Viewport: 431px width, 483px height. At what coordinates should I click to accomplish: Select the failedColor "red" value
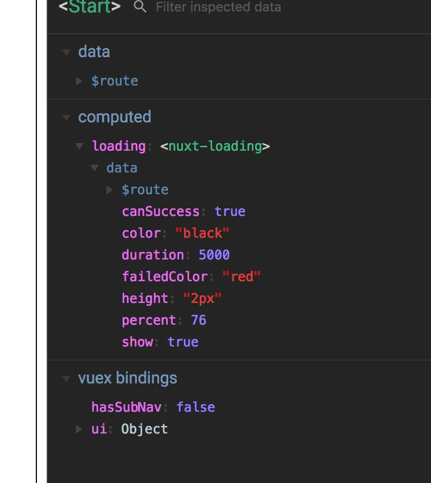pos(242,277)
